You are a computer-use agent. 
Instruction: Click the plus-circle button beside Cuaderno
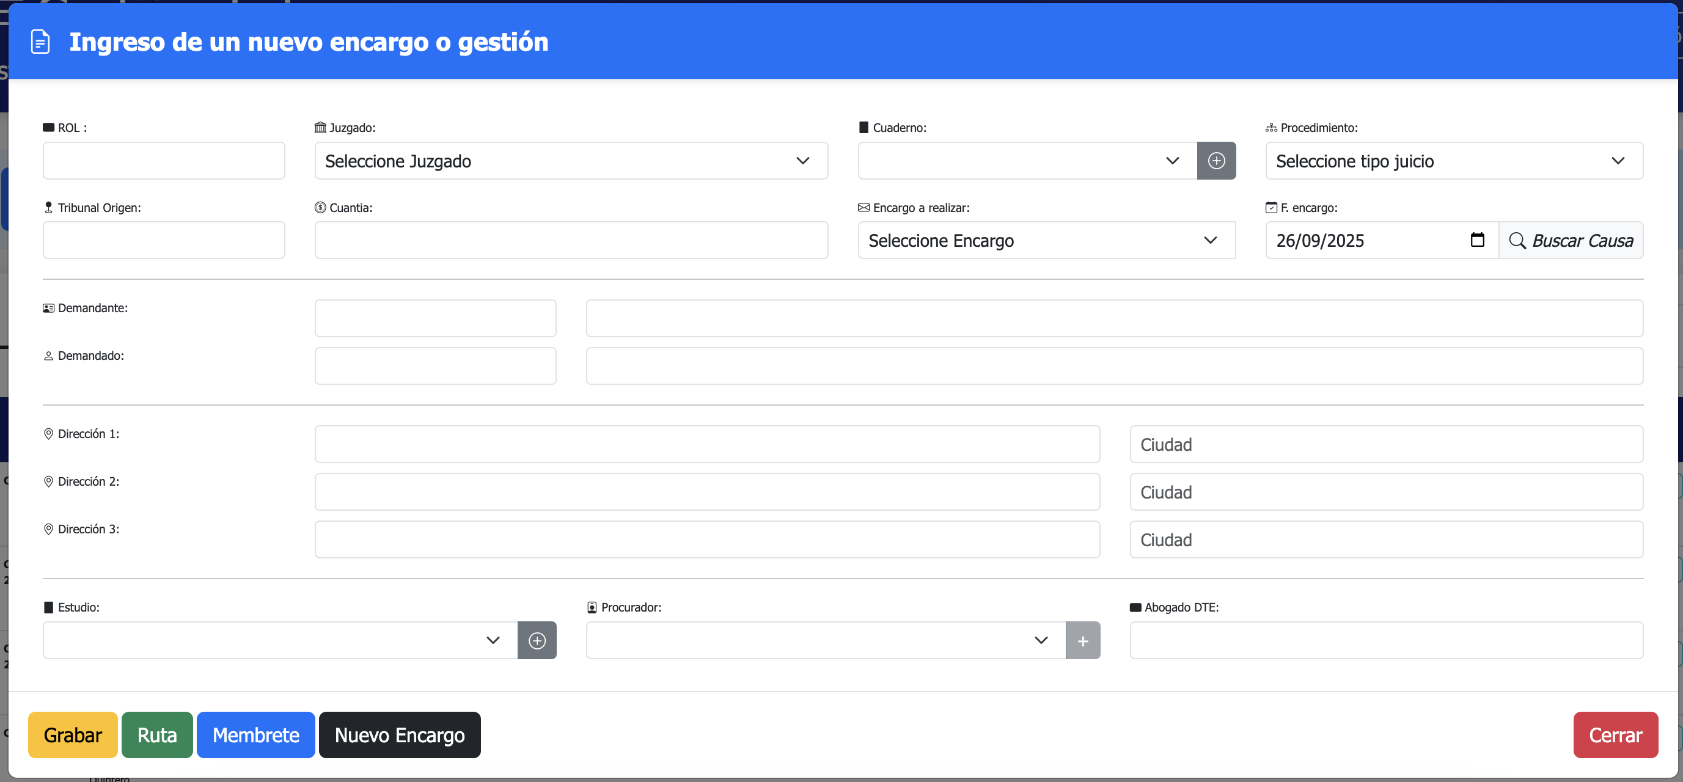pos(1216,161)
